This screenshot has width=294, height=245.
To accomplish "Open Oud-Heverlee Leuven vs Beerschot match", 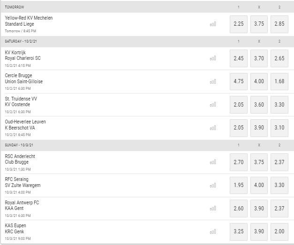I will point(25,125).
